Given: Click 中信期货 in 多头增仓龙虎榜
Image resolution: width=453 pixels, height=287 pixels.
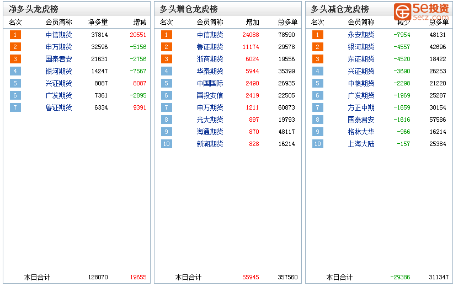Looking at the screenshot, I should 210,35.
